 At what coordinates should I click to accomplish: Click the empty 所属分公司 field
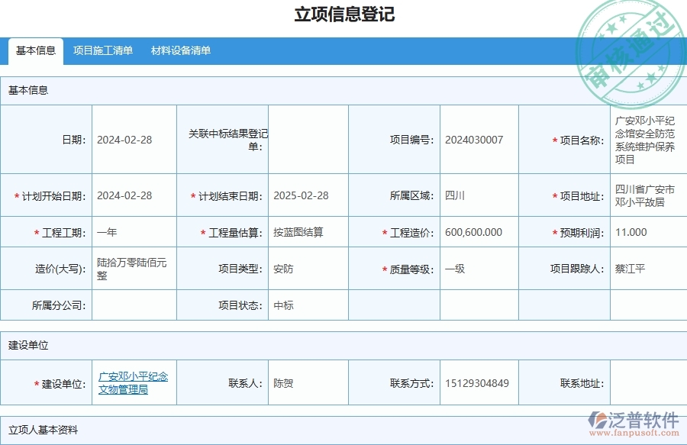pos(134,305)
